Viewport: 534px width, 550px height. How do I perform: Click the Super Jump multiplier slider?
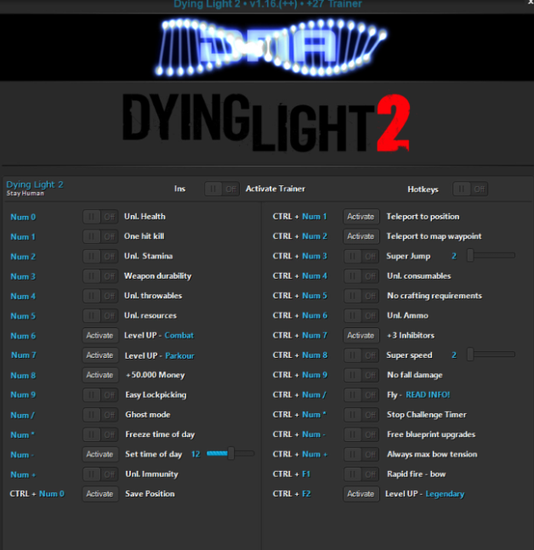pyautogui.click(x=491, y=255)
